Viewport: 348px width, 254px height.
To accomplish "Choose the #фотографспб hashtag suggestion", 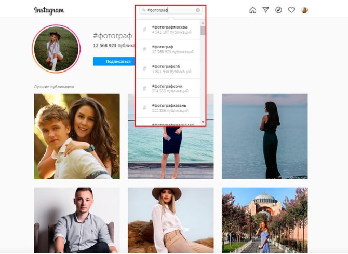I will 170,68.
